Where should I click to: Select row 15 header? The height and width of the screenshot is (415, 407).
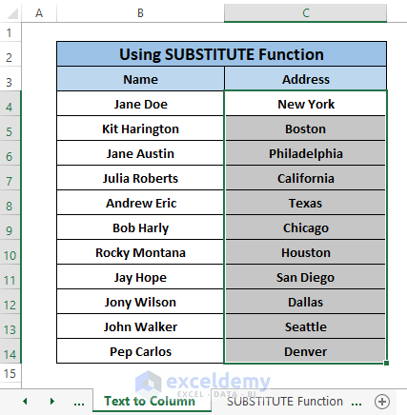coord(10,373)
